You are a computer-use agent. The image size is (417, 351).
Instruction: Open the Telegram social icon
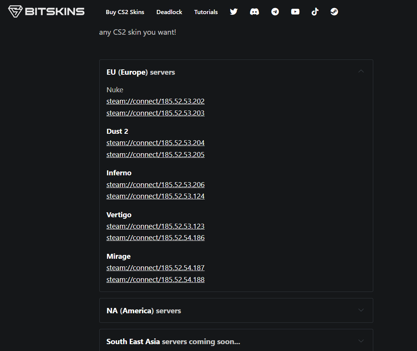click(x=275, y=12)
